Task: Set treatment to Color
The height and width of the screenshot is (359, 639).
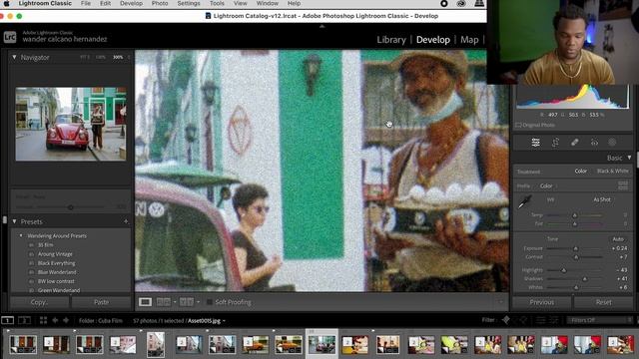Action: click(x=581, y=171)
